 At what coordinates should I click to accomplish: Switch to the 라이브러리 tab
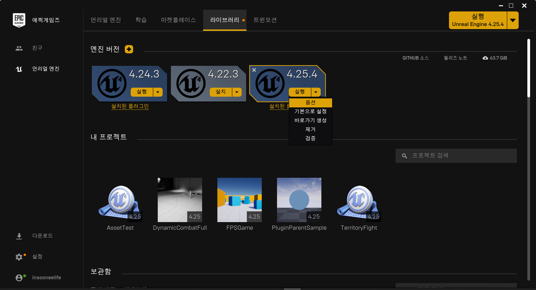(225, 20)
